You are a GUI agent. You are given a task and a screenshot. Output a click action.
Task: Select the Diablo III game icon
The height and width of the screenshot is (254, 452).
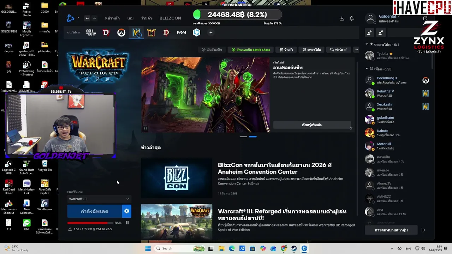click(x=166, y=32)
